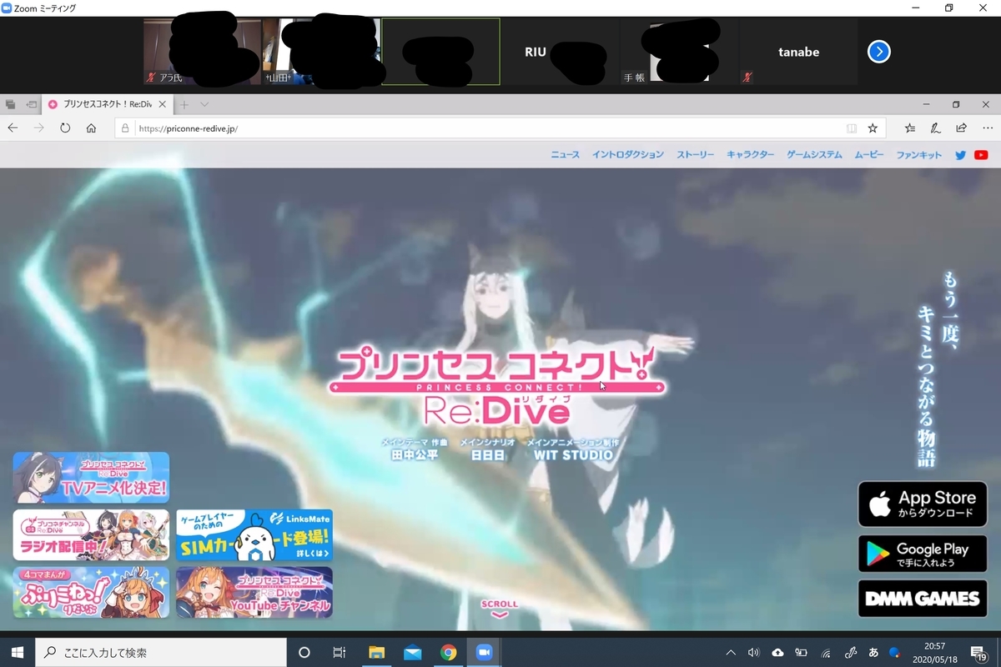The height and width of the screenshot is (667, 1001).
Task: Open the LinksMate SIMカード banner
Action: pyautogui.click(x=254, y=534)
